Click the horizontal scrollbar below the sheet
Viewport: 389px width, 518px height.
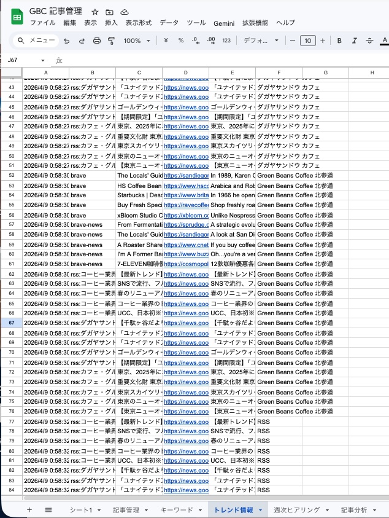206,498
